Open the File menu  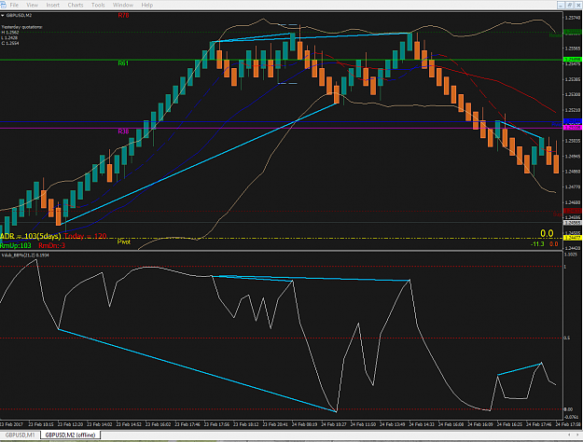coord(14,5)
